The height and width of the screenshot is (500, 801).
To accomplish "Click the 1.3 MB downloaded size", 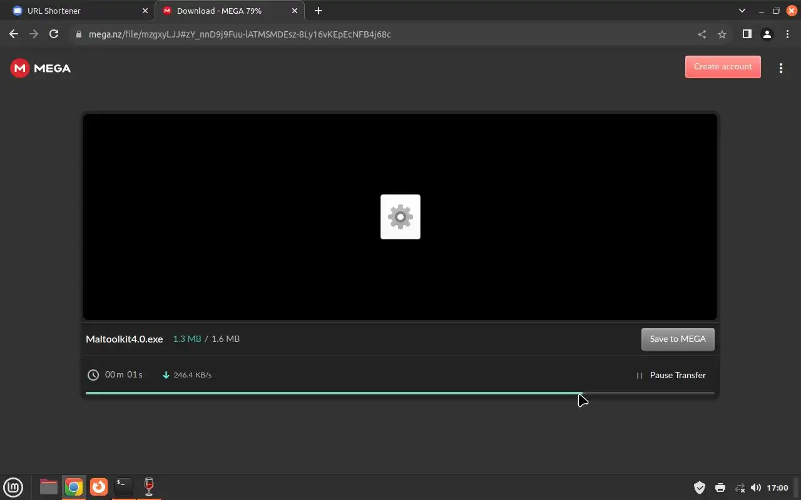I will pyautogui.click(x=187, y=339).
